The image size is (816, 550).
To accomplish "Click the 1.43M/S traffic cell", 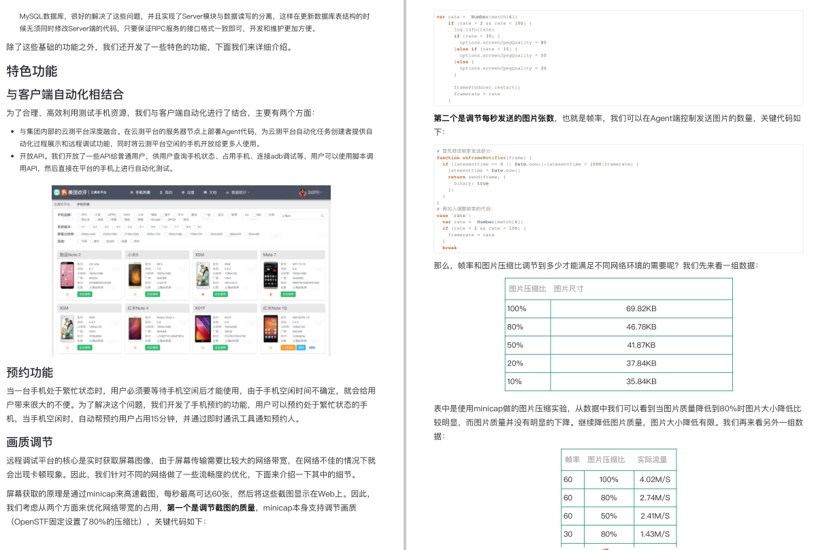I will pos(655,534).
